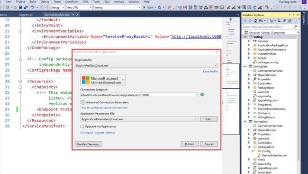
Task: Collapse the EnvironmentVariables node in the editor
Action: coord(20,31)
